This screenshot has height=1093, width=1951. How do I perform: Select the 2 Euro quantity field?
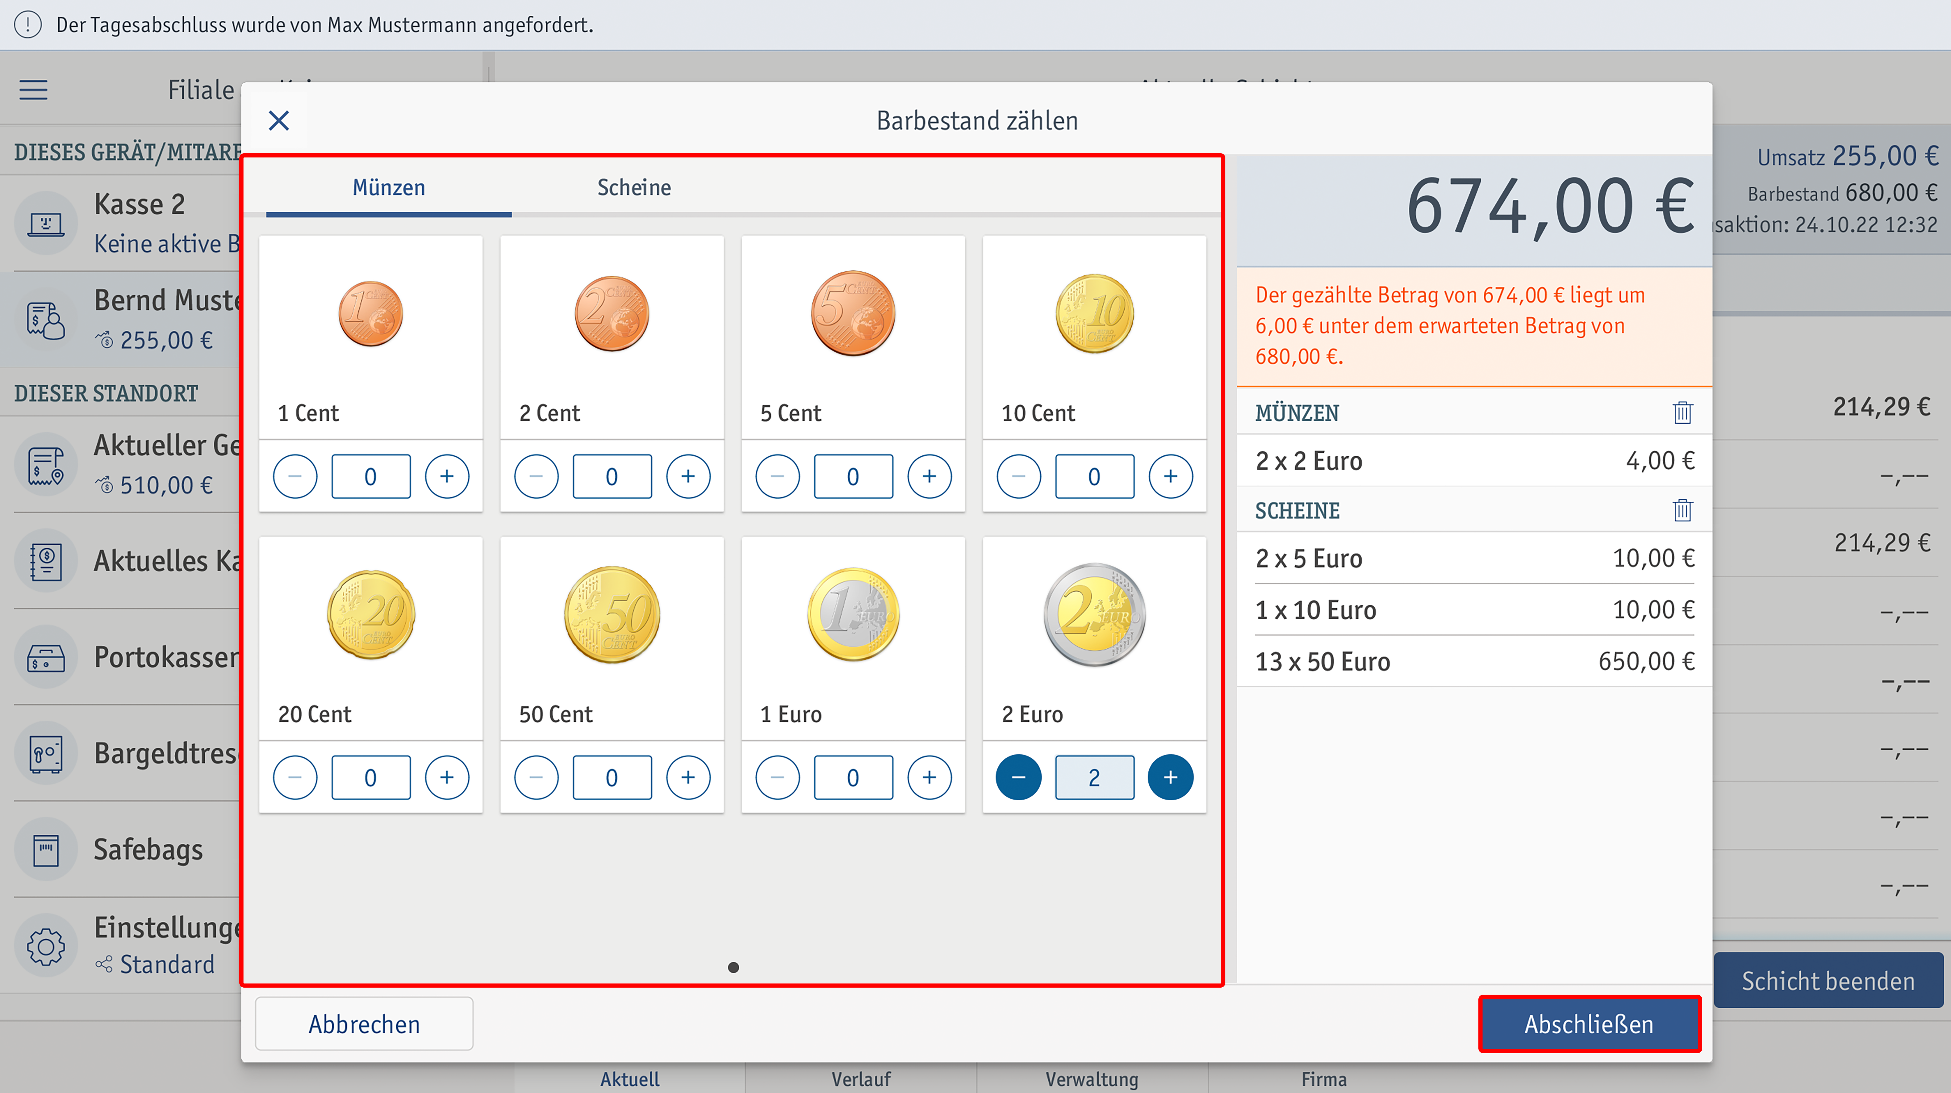[x=1094, y=778]
